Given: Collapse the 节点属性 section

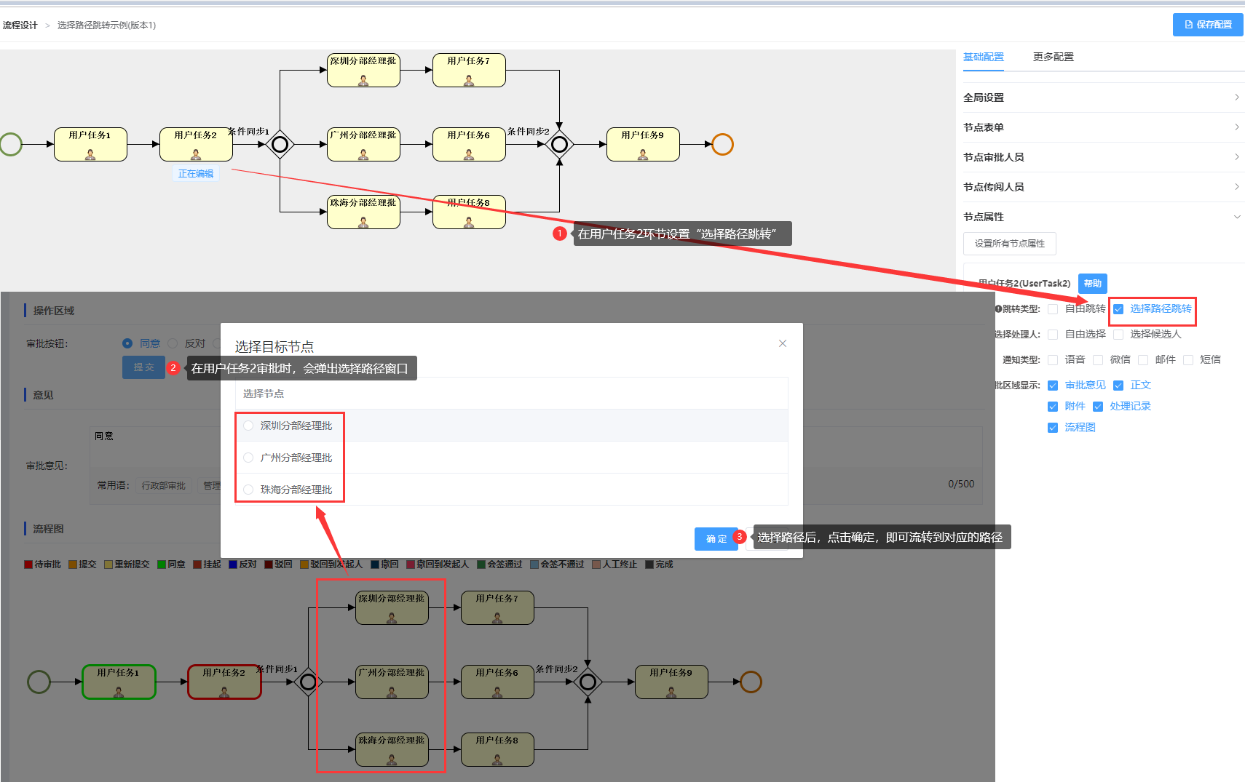Looking at the screenshot, I should (x=1102, y=217).
